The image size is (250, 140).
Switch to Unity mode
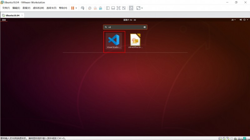124,8
